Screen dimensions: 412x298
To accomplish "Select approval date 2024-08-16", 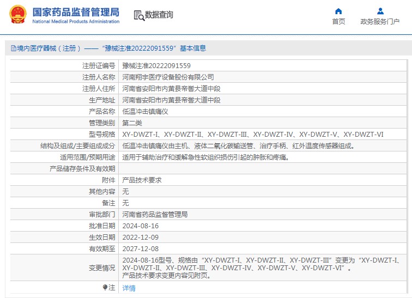I will pyautogui.click(x=141, y=226).
